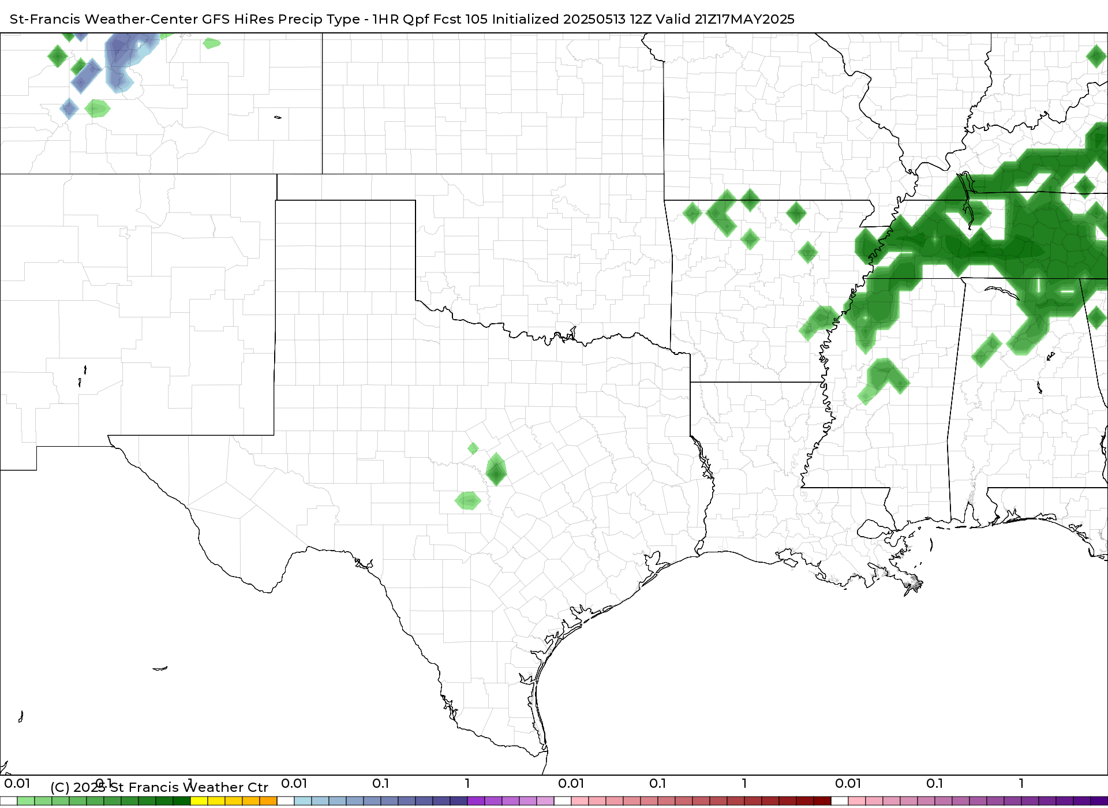Screen dimensions: 1108x808
Task: Click the 0.01 label above the red scale
Action: point(571,783)
